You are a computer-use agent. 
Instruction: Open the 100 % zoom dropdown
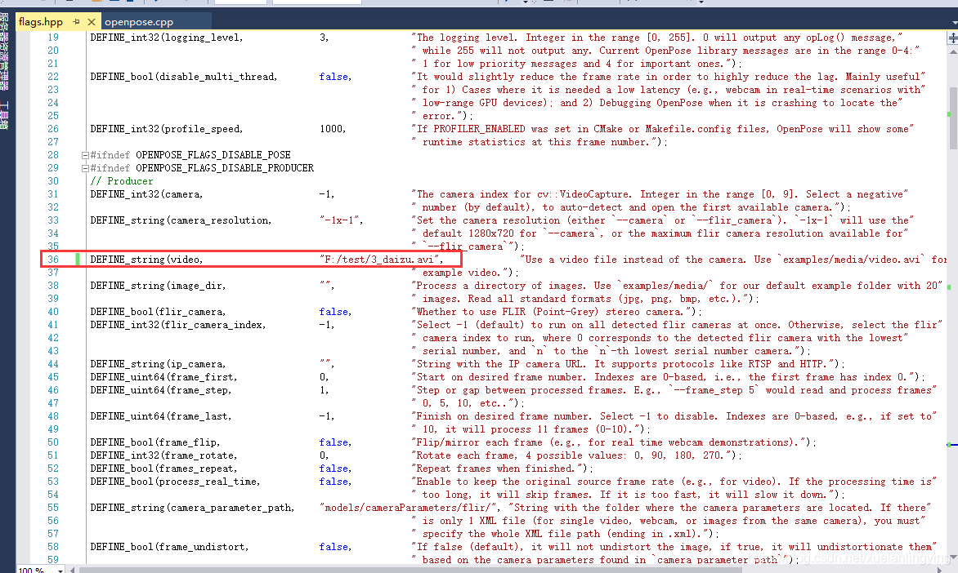60,570
